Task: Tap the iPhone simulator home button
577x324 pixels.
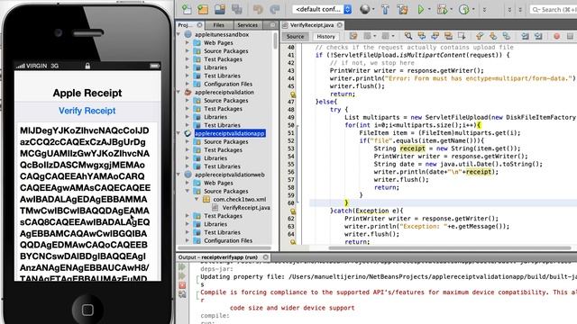Action: pyautogui.click(x=87, y=310)
